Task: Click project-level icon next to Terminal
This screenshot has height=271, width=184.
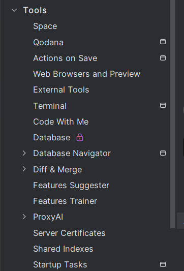Action: pos(163,105)
